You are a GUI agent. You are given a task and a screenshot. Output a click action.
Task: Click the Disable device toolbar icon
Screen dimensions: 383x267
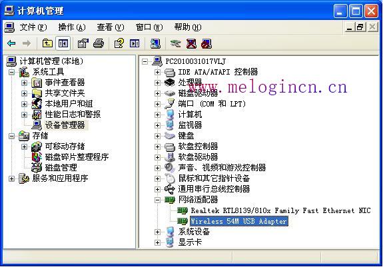pos(206,44)
